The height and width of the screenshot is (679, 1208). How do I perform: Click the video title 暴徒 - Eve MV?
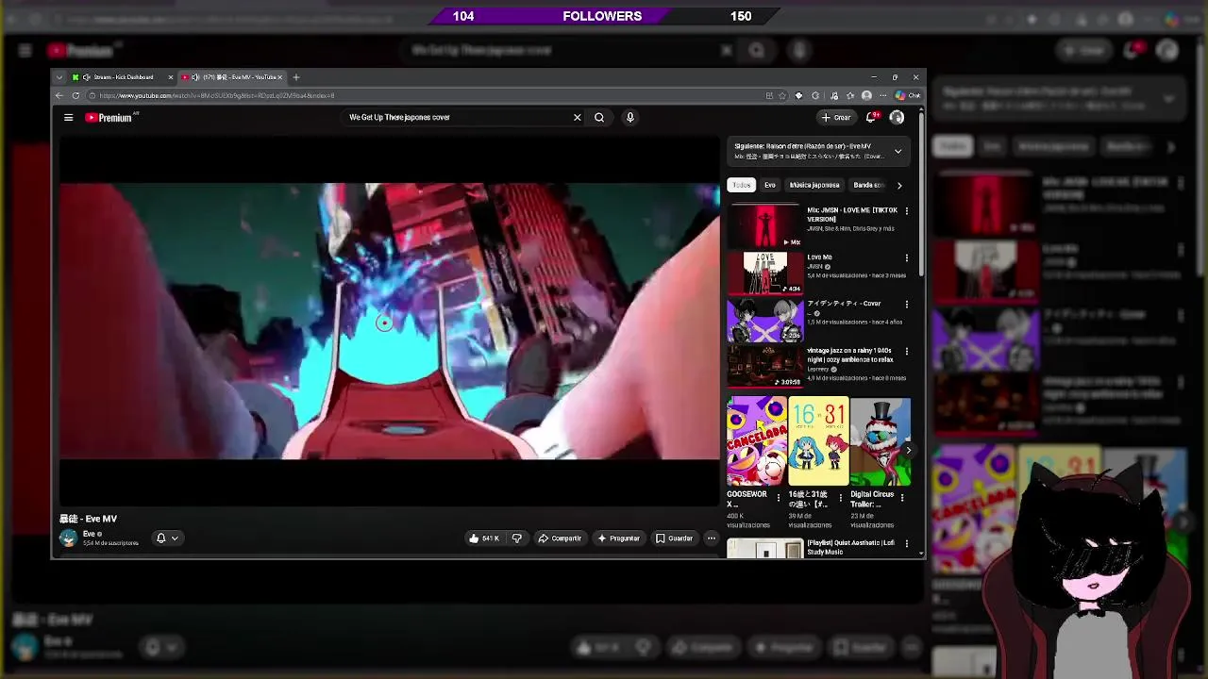88,519
